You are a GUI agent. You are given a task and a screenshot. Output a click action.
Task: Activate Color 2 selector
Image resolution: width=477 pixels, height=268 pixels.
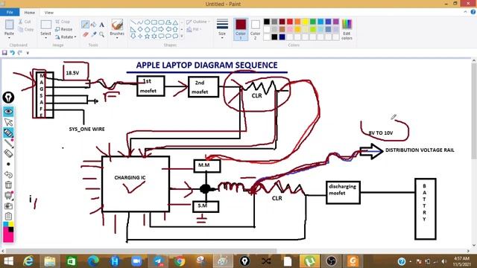(x=255, y=29)
